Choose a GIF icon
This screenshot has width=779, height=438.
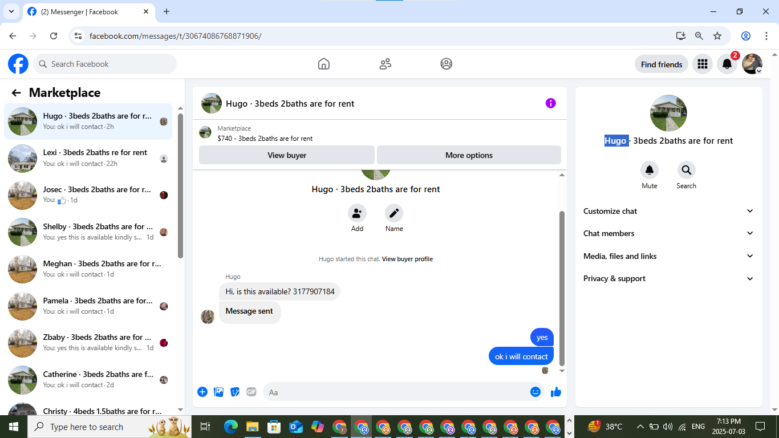pyautogui.click(x=251, y=392)
